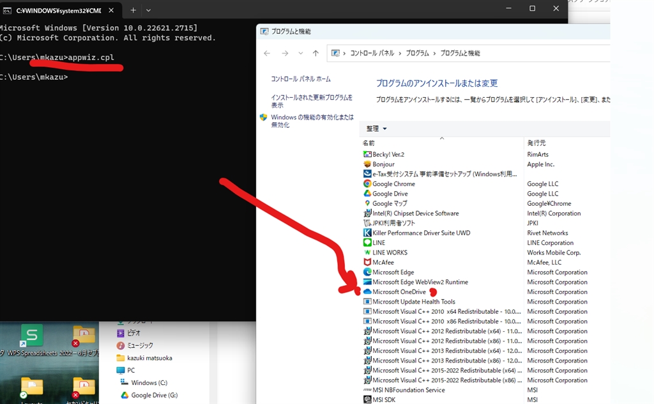Open インストールされた更新プログラムを表示
The width and height of the screenshot is (654, 404).
point(311,102)
